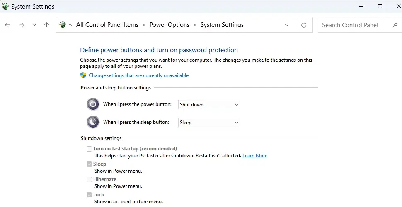Click the forward navigation arrow
Viewport: 402px width, 207px height.
click(22, 25)
